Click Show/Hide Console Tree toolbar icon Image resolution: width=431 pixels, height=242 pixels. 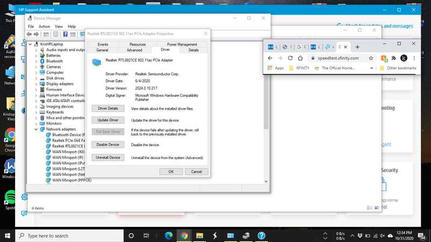tap(46, 34)
